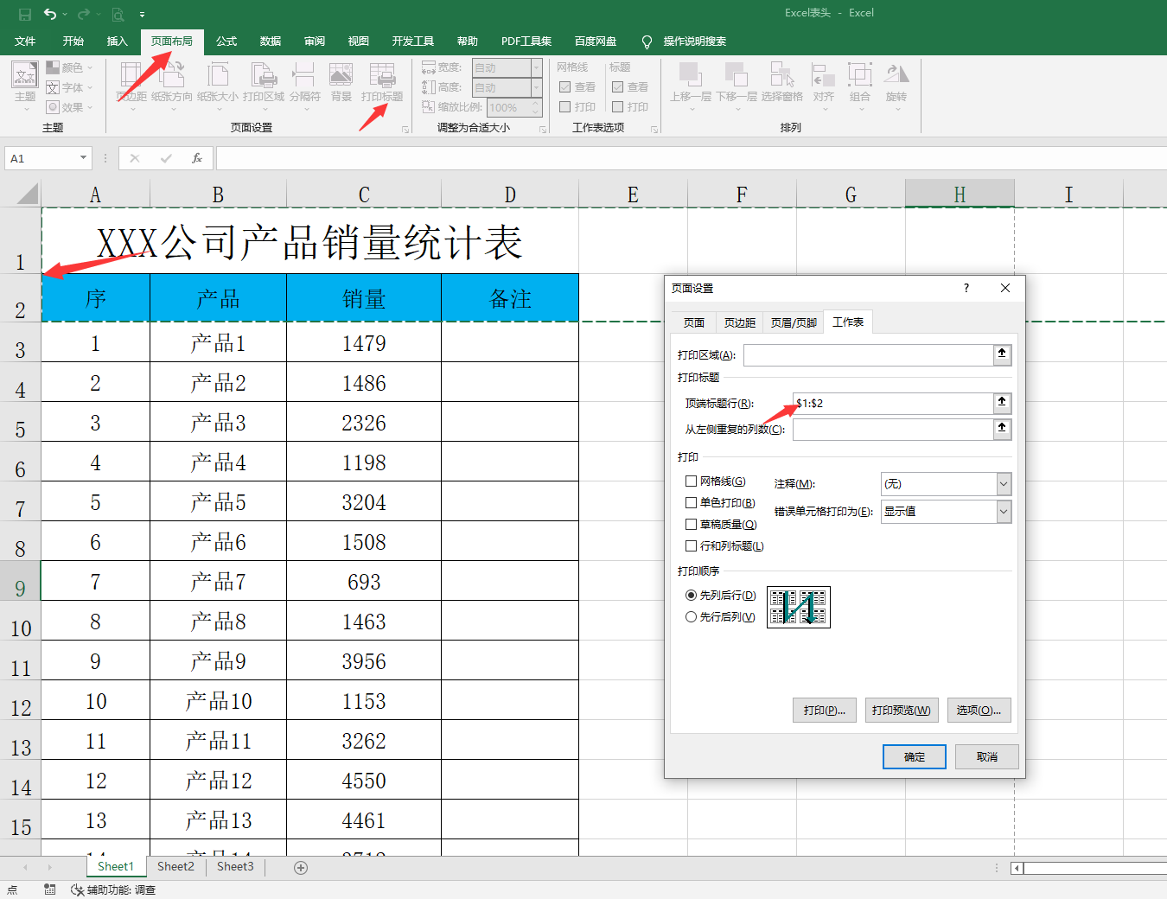Open theme Colors (颜色) option
Image resolution: width=1167 pixels, height=899 pixels.
pyautogui.click(x=69, y=67)
